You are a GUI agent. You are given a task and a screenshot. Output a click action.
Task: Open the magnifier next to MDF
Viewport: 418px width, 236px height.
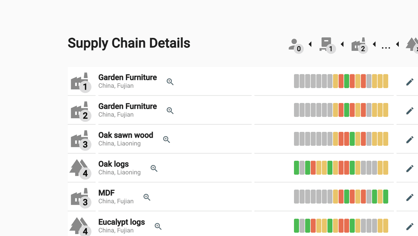click(147, 197)
